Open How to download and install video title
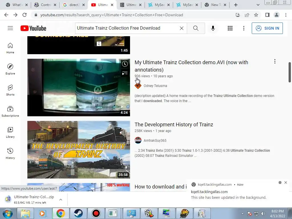This screenshot has width=292, height=219. tap(161, 186)
